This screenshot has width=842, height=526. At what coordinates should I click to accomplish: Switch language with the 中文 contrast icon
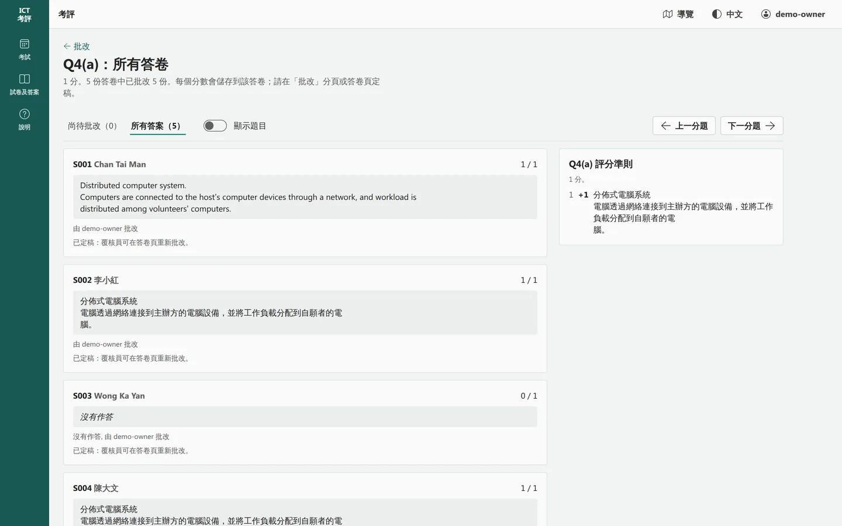point(727,14)
